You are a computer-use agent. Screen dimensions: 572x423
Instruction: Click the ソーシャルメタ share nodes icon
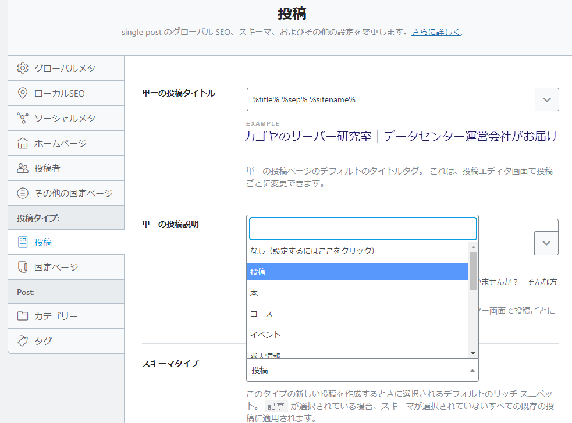pyautogui.click(x=23, y=118)
